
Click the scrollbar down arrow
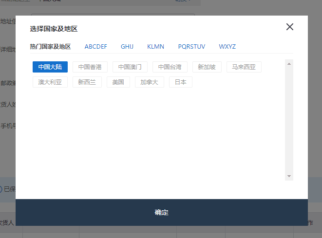click(x=289, y=176)
